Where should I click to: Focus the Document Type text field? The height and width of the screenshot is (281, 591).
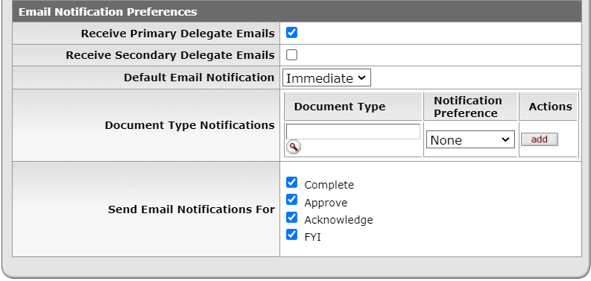point(353,132)
